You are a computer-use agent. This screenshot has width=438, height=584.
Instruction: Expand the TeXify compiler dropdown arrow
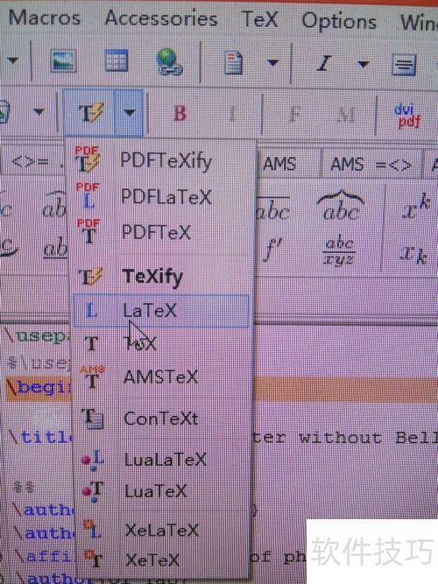click(x=129, y=112)
